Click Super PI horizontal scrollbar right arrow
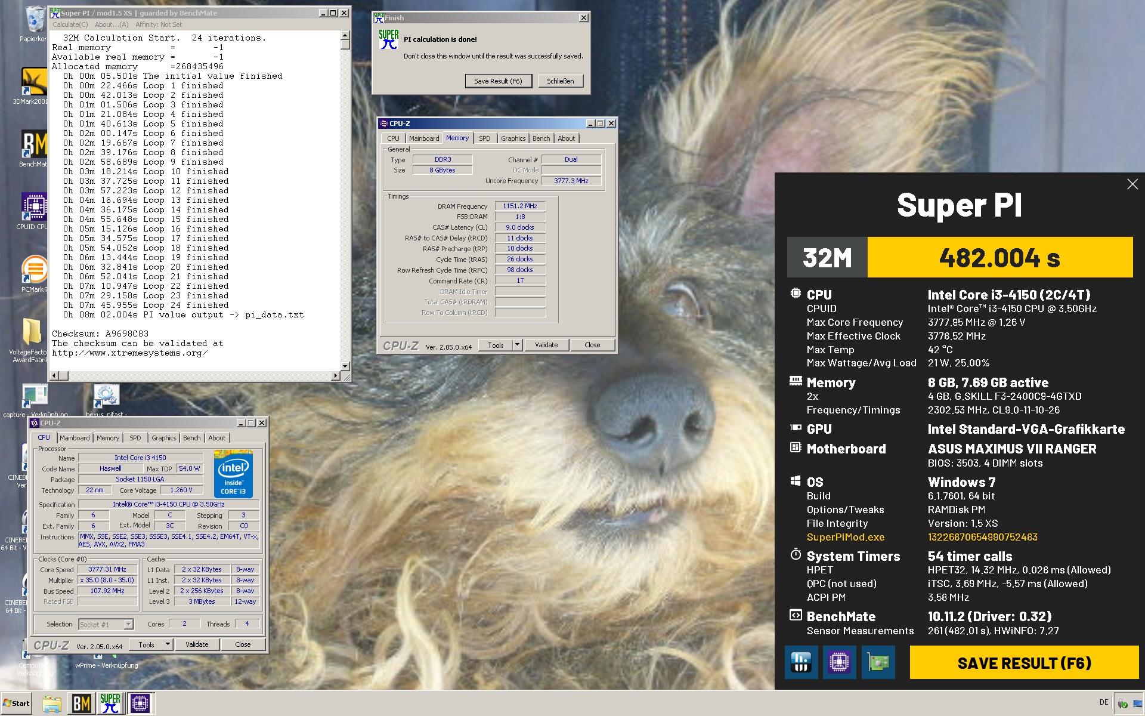 click(x=336, y=375)
